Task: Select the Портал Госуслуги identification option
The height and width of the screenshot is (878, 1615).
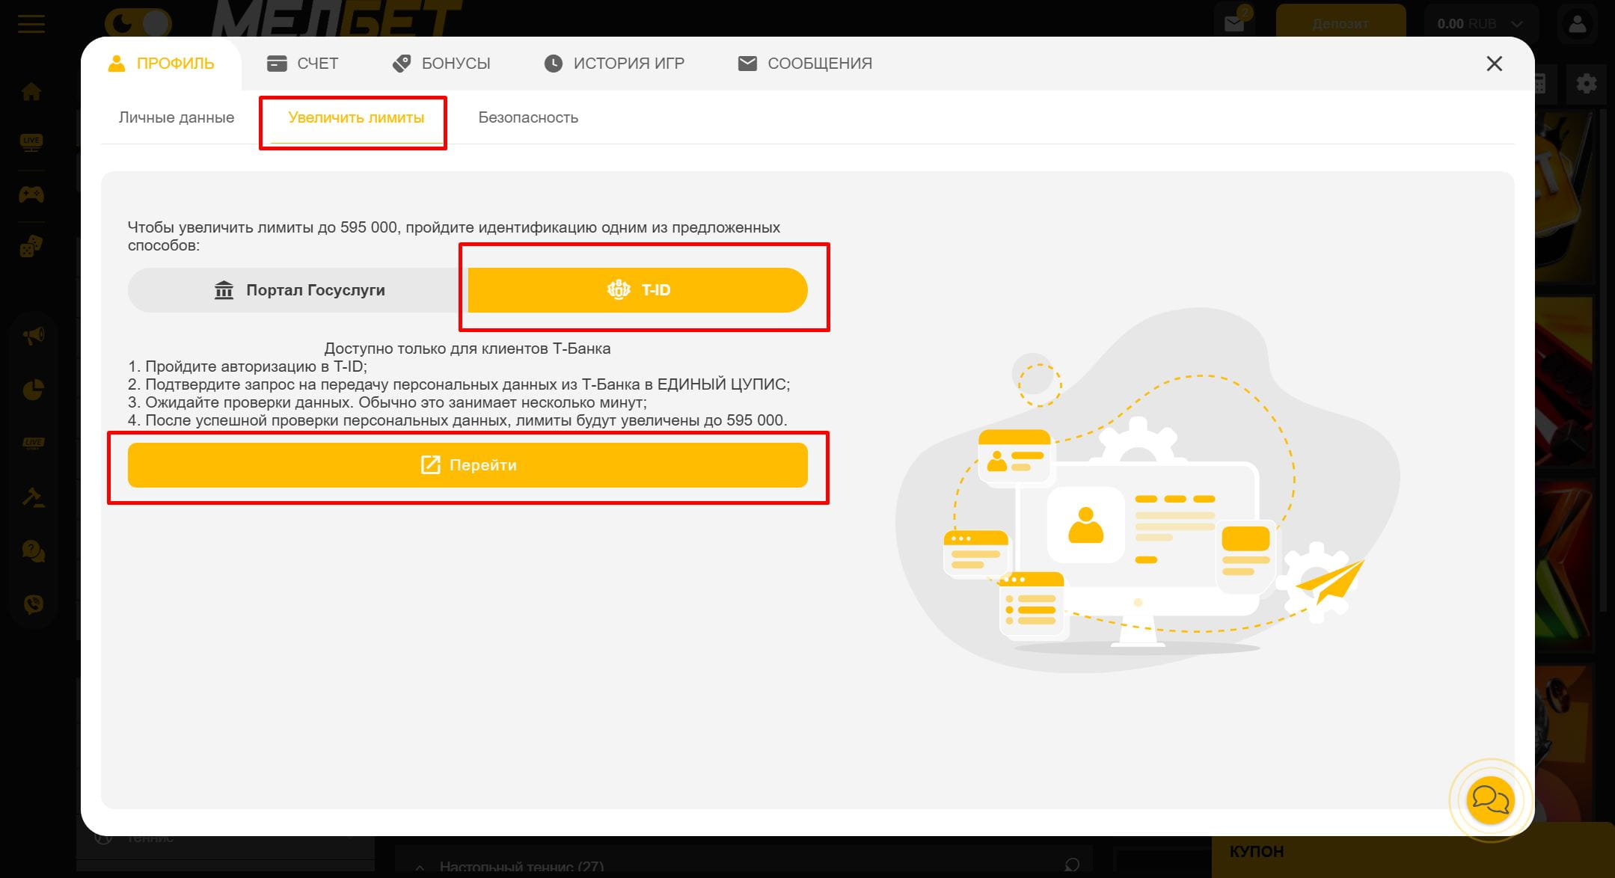Action: coord(298,290)
